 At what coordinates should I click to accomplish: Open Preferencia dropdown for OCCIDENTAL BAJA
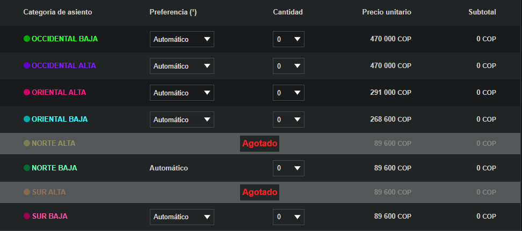[x=182, y=39]
